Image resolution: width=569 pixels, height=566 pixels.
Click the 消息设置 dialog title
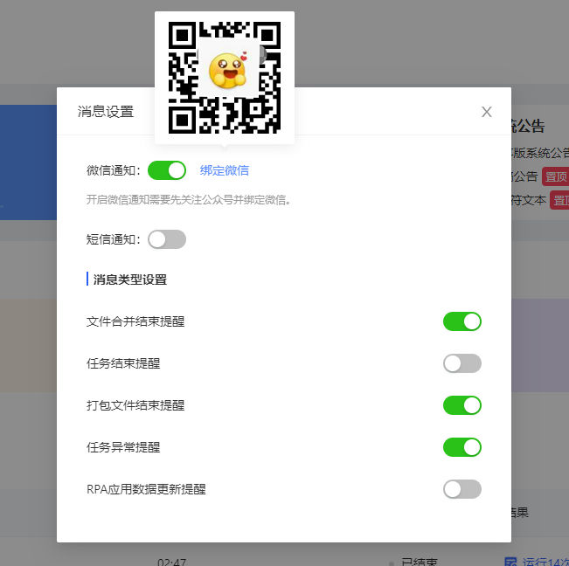pyautogui.click(x=106, y=112)
